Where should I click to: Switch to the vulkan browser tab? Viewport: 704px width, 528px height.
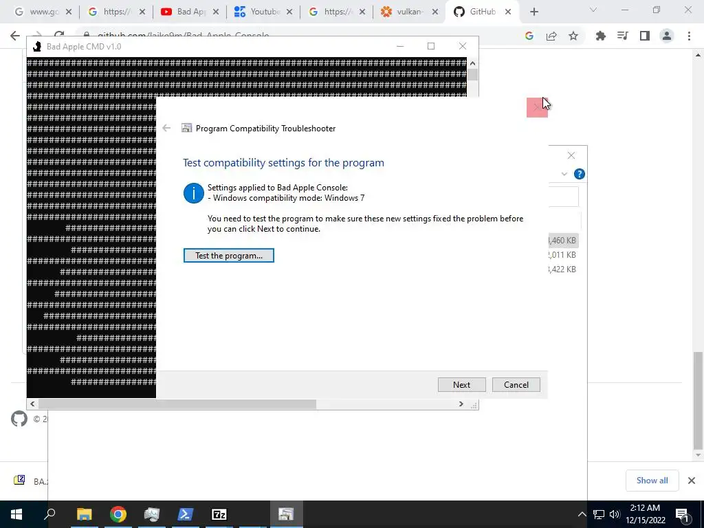click(x=410, y=12)
